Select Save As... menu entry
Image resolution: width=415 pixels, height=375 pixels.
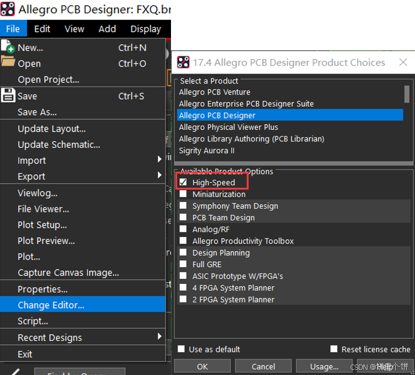click(x=82, y=112)
